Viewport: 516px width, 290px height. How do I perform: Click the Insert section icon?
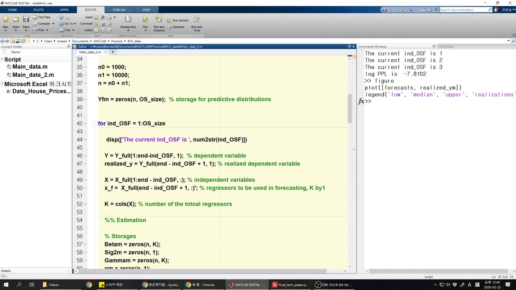tap(96, 17)
